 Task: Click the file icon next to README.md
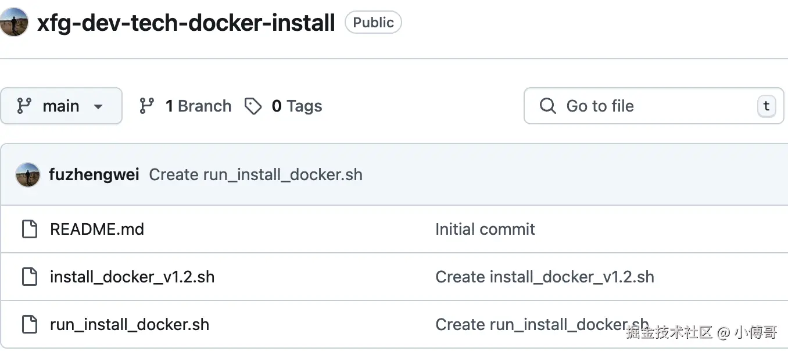tap(30, 229)
